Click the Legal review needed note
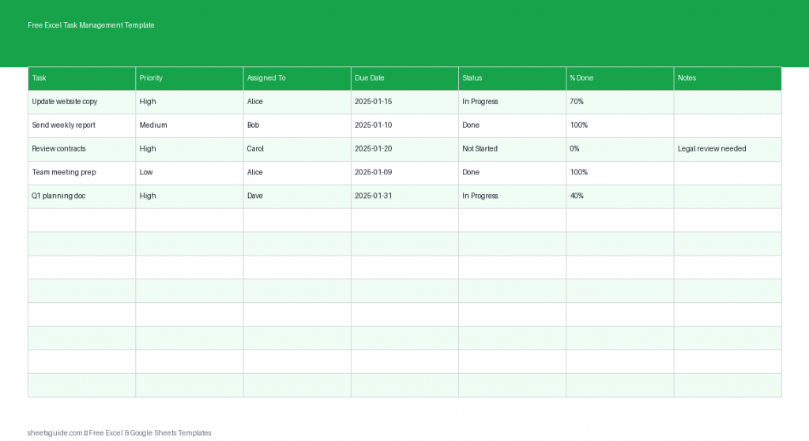 (x=727, y=149)
